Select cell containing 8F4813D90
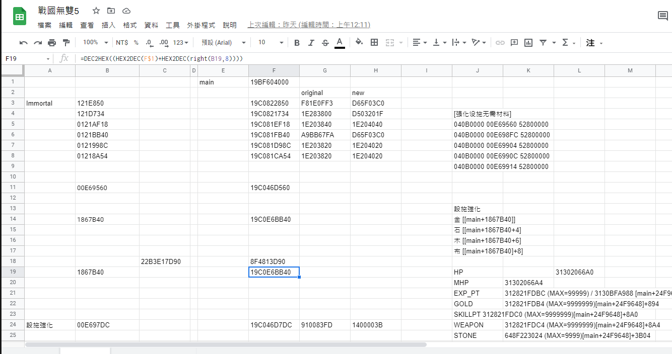 point(274,261)
